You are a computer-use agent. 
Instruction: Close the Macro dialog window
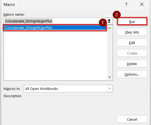(142, 4)
